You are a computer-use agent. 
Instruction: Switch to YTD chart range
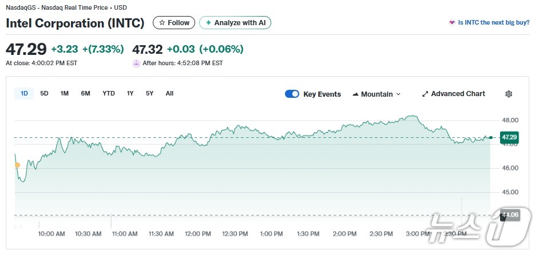click(109, 93)
